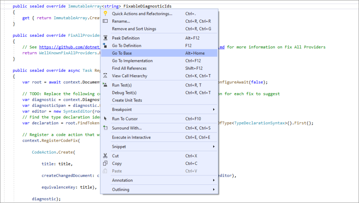Click the Run To Cursor arrow icon
Viewport: 359px width, 203px height.
pos(105,119)
